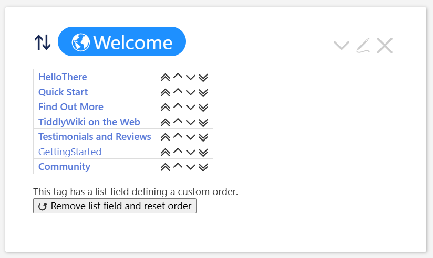Move HelloThere to the bottom of the list
Image resolution: width=433 pixels, height=258 pixels.
[203, 77]
